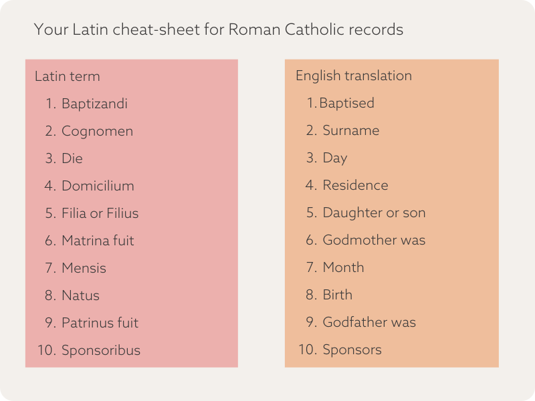Viewport: 535px width, 401px height.
Task: Select the Latin term 'Mensis'
Action: (x=84, y=268)
